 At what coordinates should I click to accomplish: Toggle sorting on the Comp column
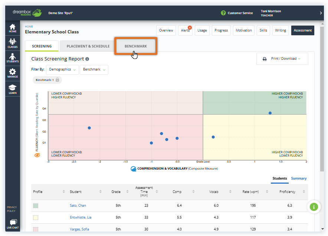tap(194, 191)
